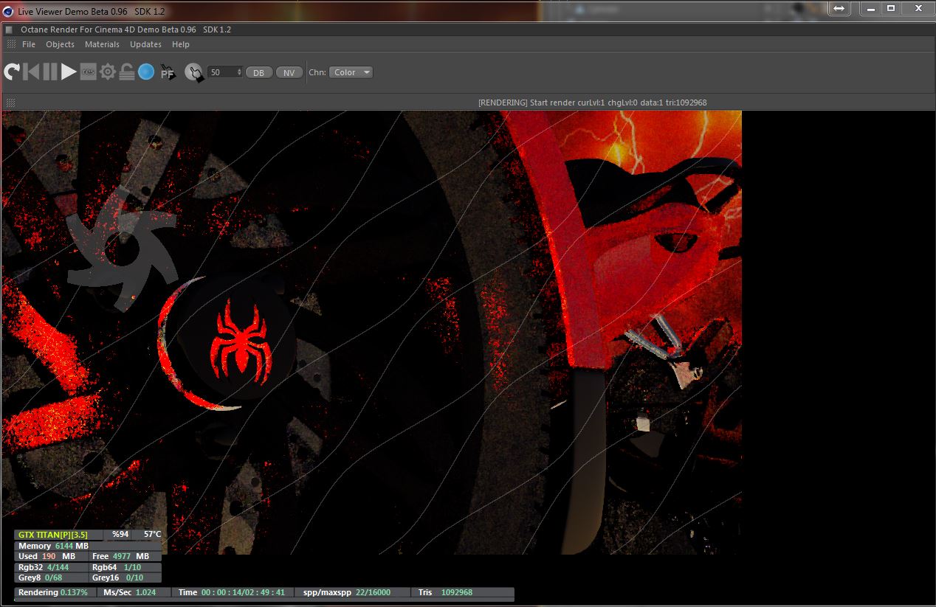The image size is (936, 607).
Task: Click the '%94' GPU usage readout
Action: (x=120, y=534)
